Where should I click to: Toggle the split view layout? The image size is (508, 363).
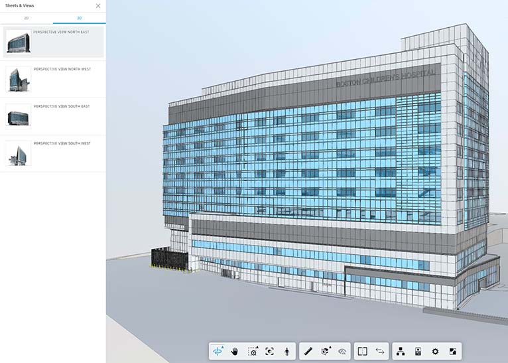click(x=362, y=351)
